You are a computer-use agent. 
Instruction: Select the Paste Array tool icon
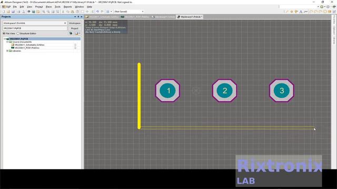[334, 12]
